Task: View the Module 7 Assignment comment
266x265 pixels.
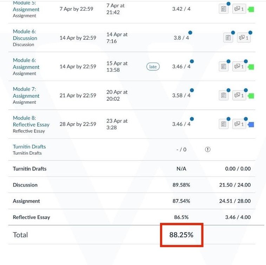Action: [239, 95]
